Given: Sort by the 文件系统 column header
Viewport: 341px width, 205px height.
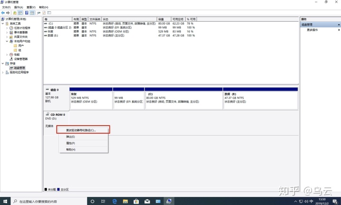Looking at the screenshot, I should coord(95,19).
